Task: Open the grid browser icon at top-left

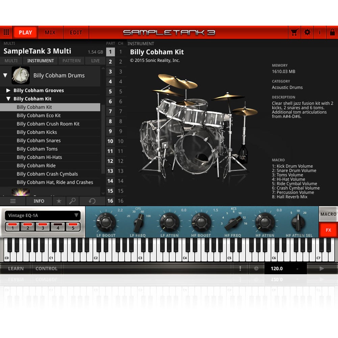Action: point(6,32)
